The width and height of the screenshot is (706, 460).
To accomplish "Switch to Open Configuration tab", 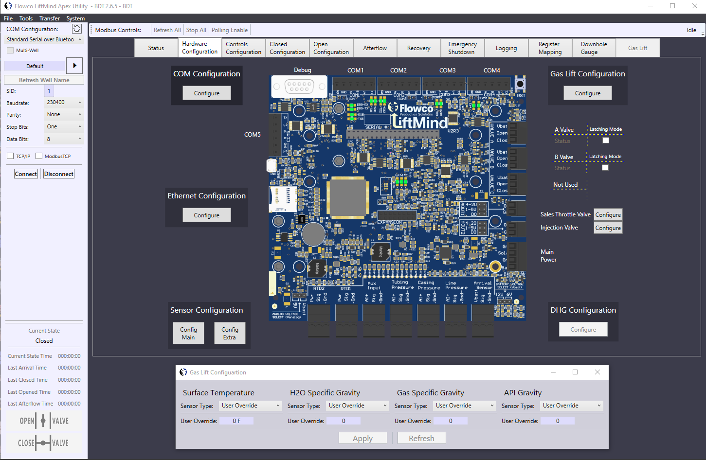I will (x=331, y=48).
